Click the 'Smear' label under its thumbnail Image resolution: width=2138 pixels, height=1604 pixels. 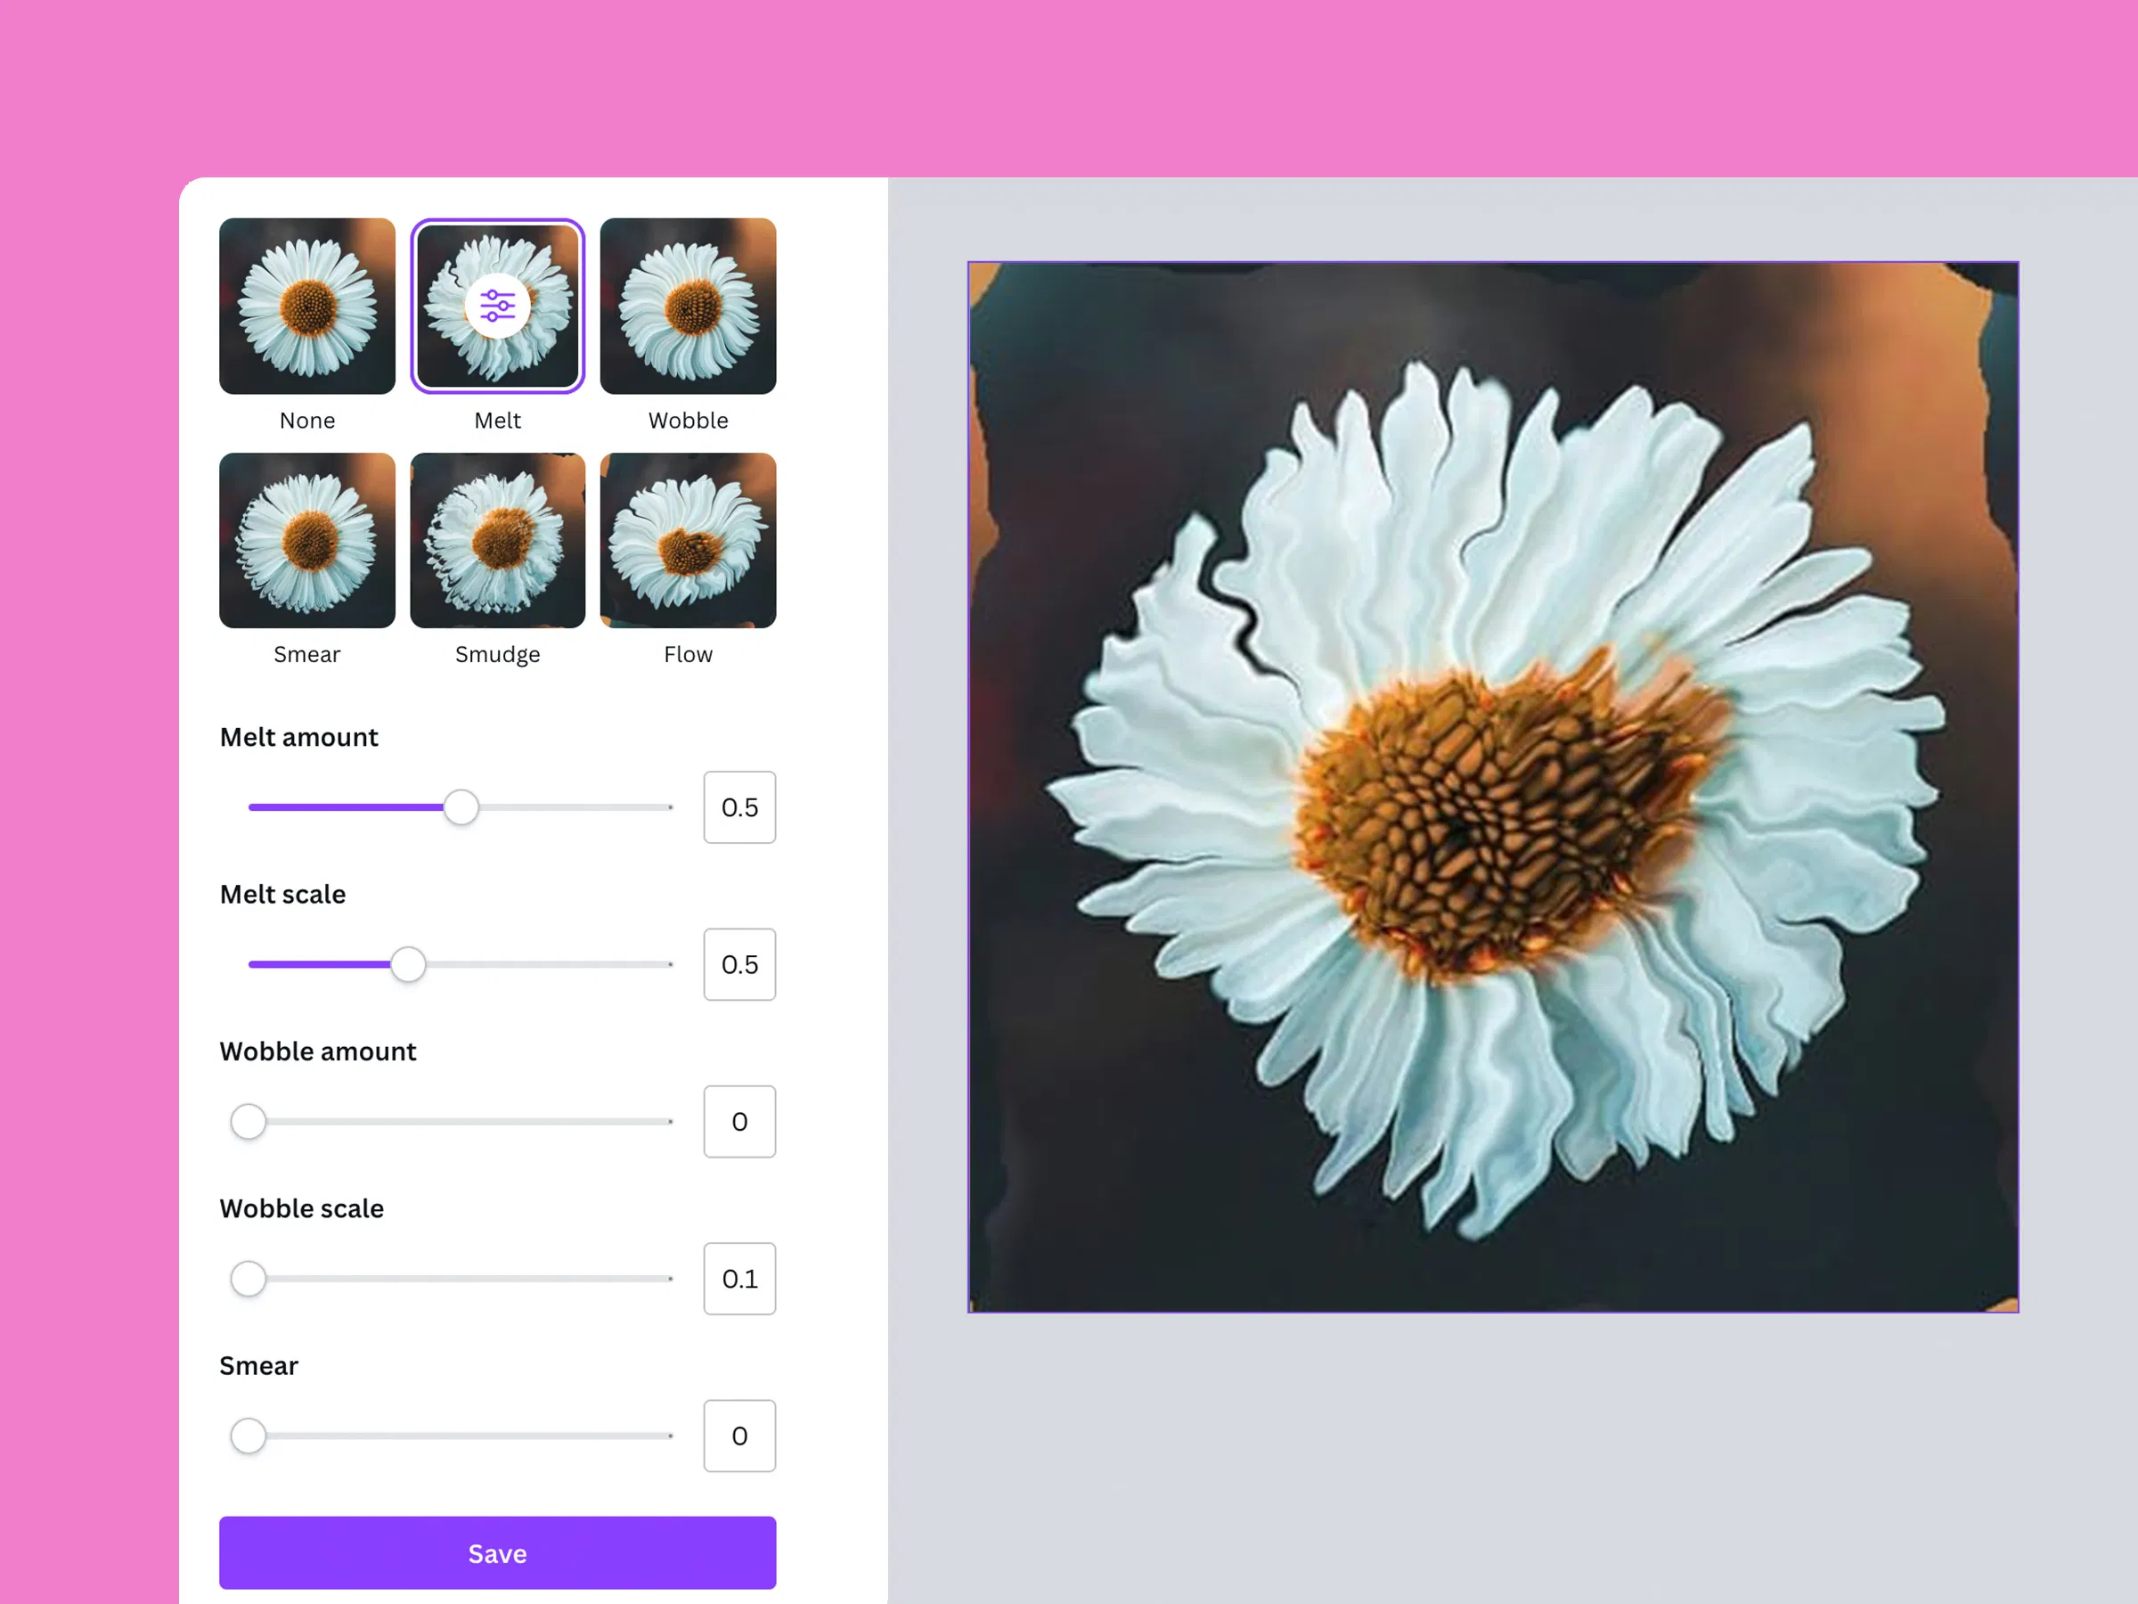click(307, 655)
